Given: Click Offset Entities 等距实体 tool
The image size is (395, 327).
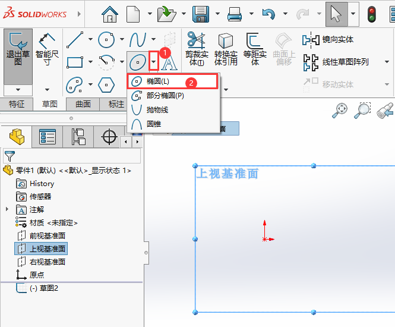Looking at the screenshot, I should (255, 48).
